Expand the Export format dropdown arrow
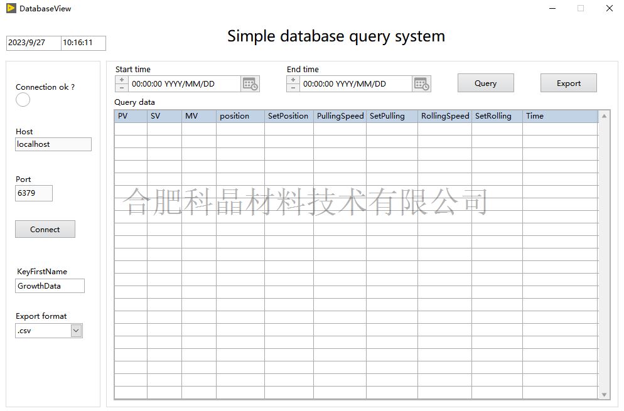624x411 pixels. tap(76, 331)
